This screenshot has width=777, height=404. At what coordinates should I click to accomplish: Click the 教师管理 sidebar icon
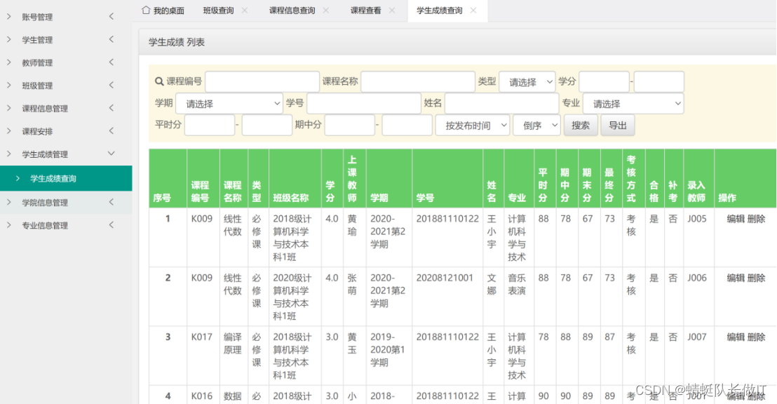point(10,62)
